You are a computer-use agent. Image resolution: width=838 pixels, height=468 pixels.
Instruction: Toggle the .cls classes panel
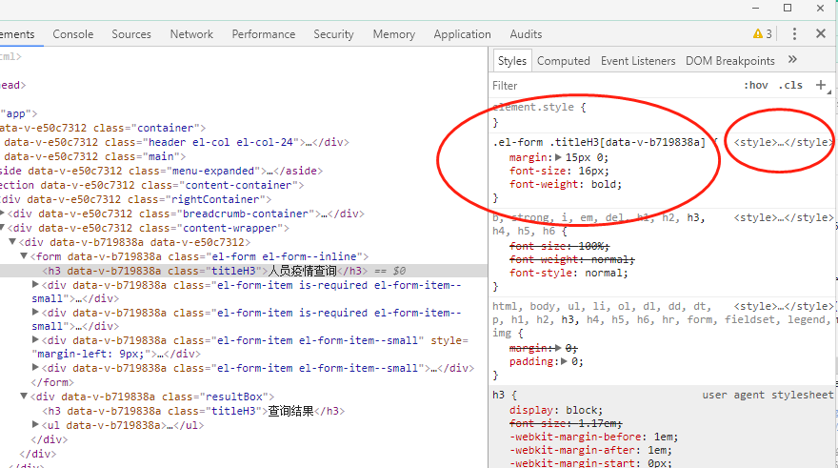click(790, 85)
